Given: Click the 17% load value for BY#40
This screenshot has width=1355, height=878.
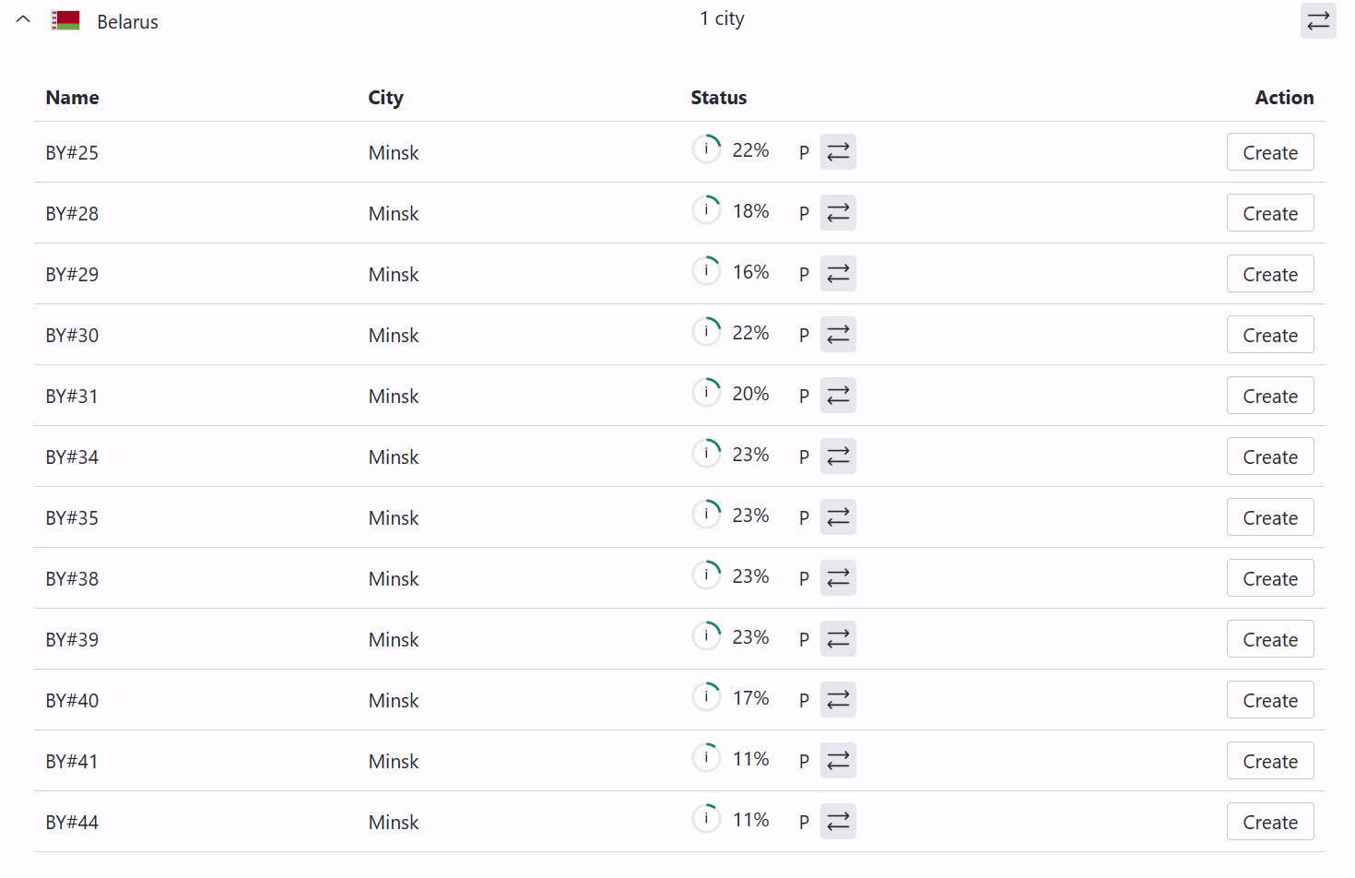Looking at the screenshot, I should pos(750,698).
